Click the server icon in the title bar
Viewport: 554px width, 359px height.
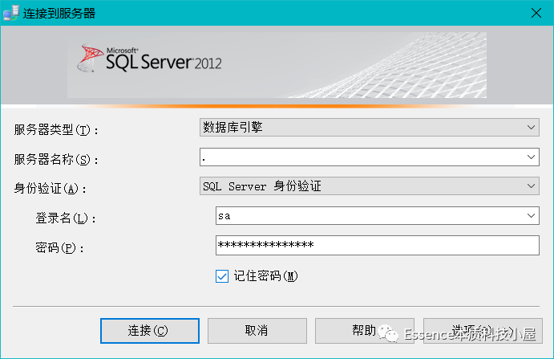pyautogui.click(x=11, y=13)
